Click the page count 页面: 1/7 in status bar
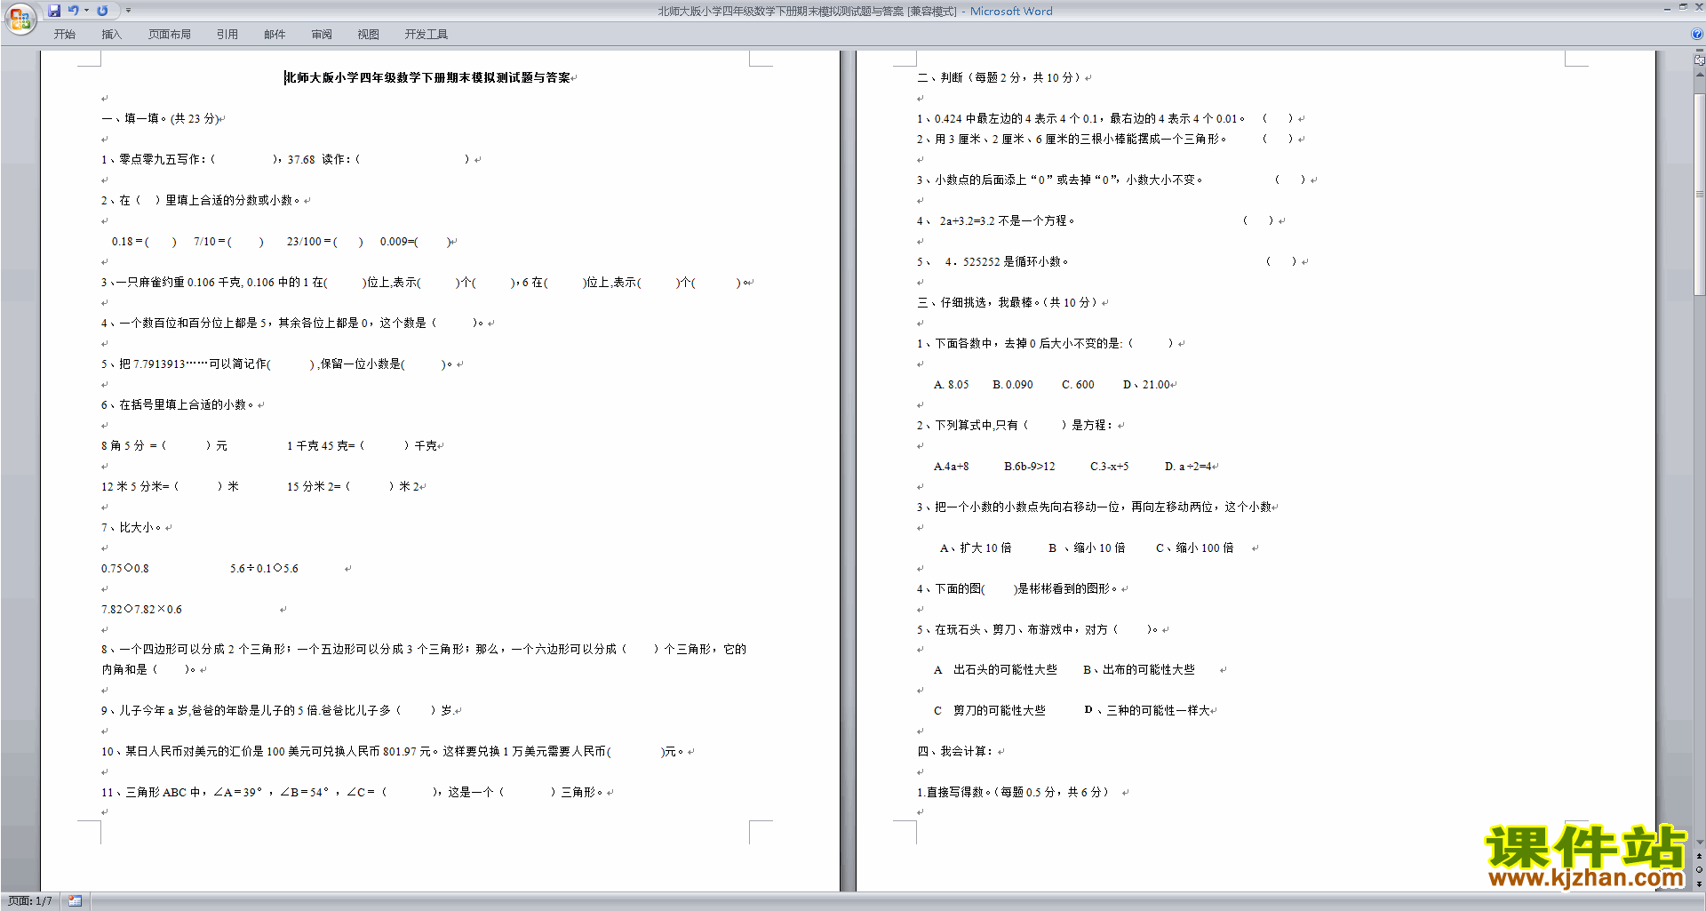 [x=30, y=901]
